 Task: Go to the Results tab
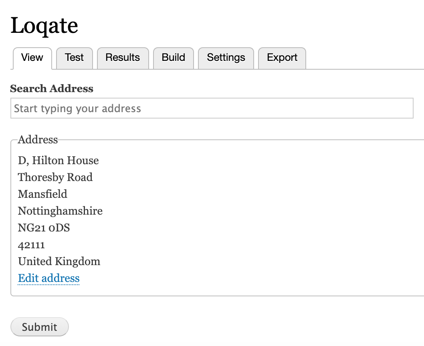coord(123,58)
